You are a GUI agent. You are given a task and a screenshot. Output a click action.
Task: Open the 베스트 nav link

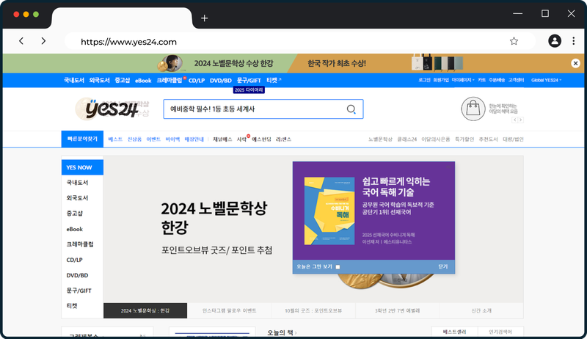[115, 139]
